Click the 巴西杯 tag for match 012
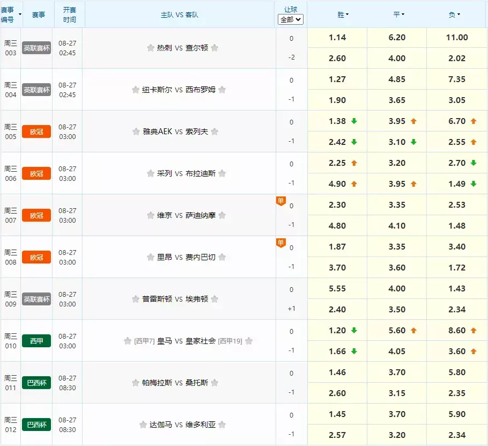The height and width of the screenshot is (446, 488). click(x=36, y=425)
